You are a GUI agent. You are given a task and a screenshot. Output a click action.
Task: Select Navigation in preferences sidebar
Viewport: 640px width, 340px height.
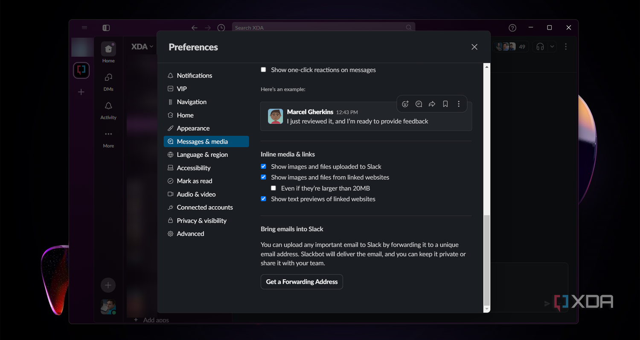point(206,102)
